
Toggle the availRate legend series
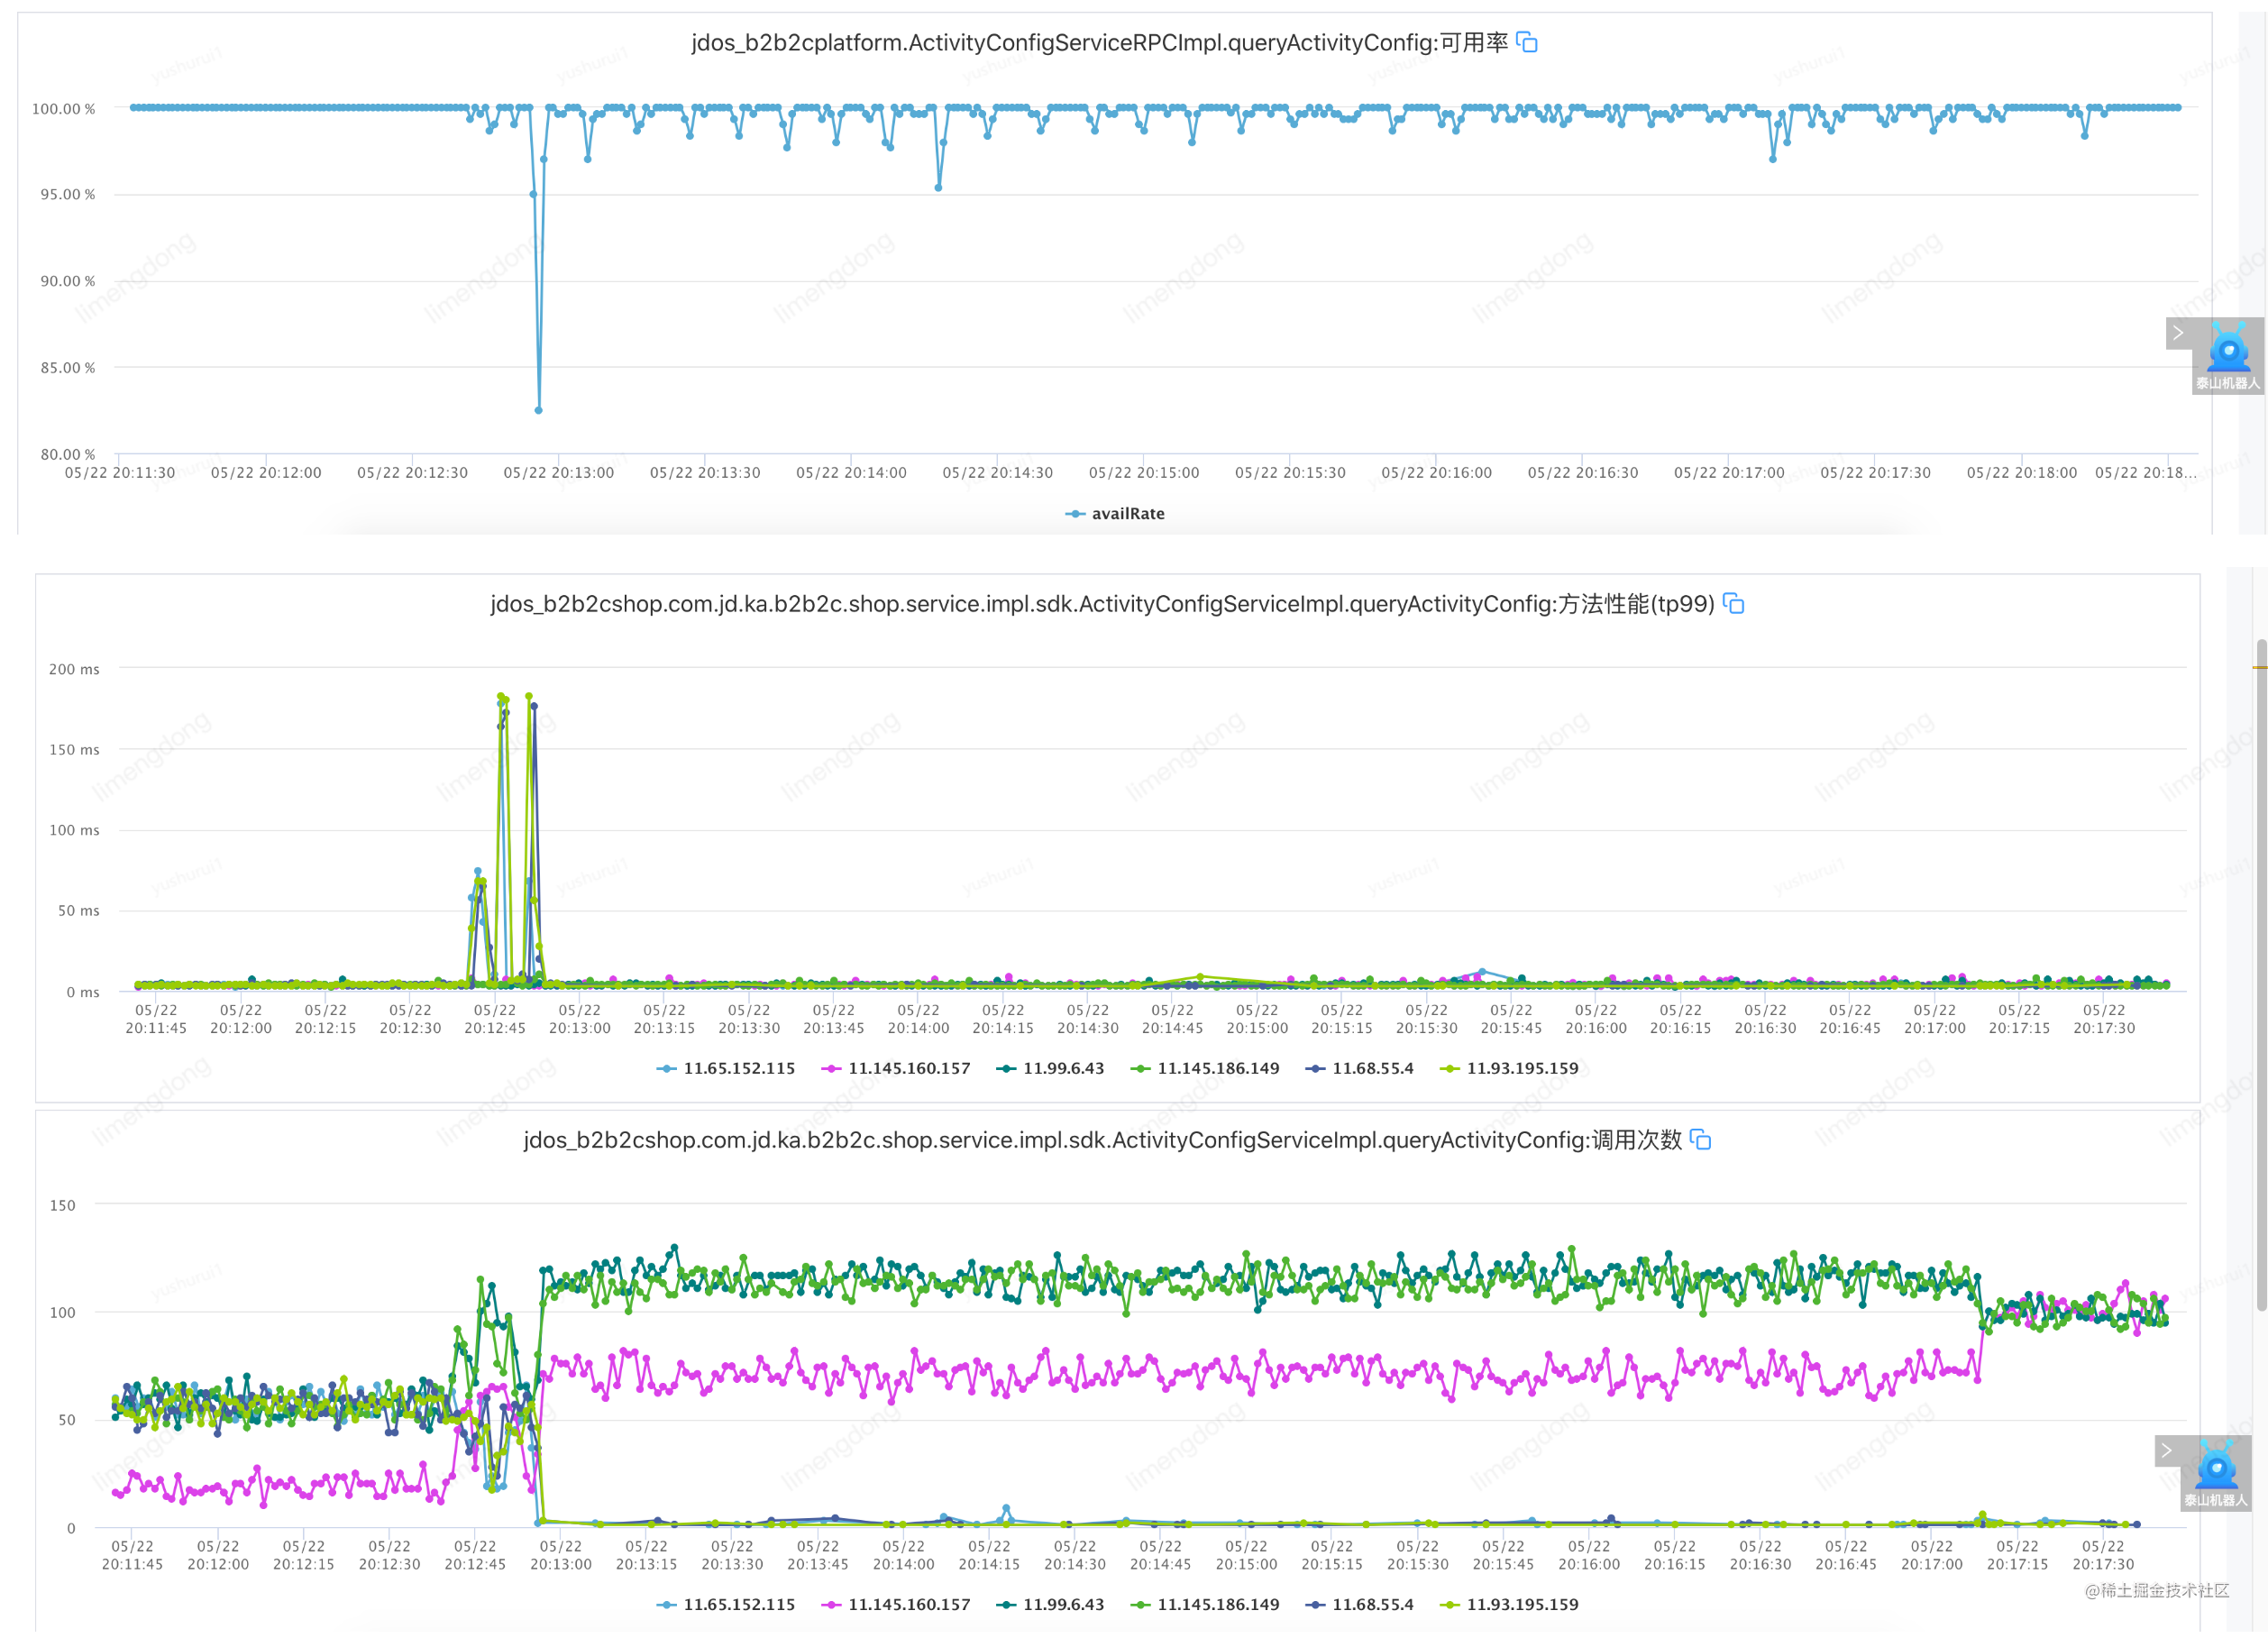[x=1115, y=513]
